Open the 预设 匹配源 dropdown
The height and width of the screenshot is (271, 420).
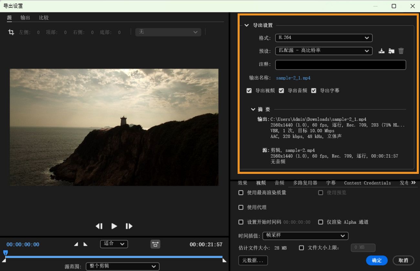coord(324,51)
